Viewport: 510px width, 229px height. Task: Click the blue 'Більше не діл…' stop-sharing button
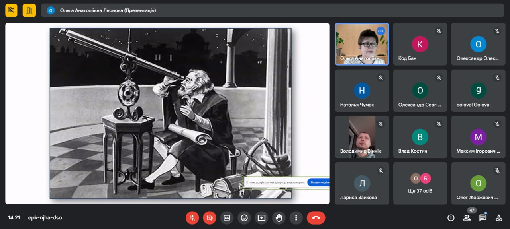(318, 182)
